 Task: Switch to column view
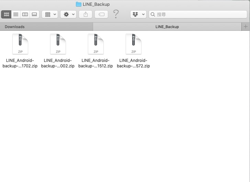click(x=25, y=14)
